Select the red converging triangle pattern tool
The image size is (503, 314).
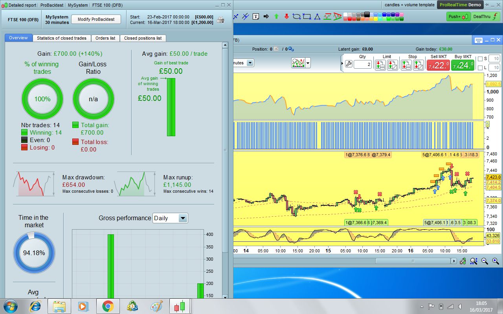click(337, 16)
